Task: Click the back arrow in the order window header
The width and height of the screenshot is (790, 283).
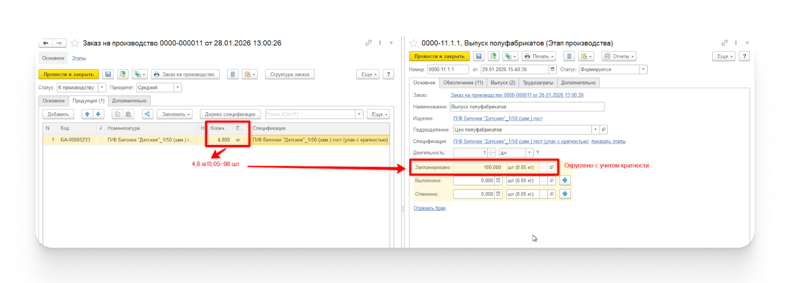Action: [46, 43]
